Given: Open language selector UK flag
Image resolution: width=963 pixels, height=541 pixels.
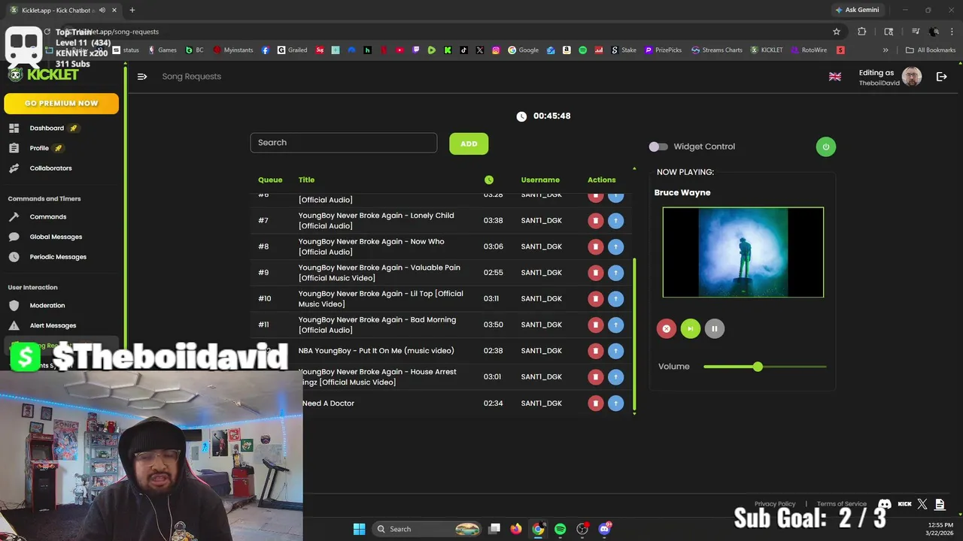Looking at the screenshot, I should [x=835, y=77].
